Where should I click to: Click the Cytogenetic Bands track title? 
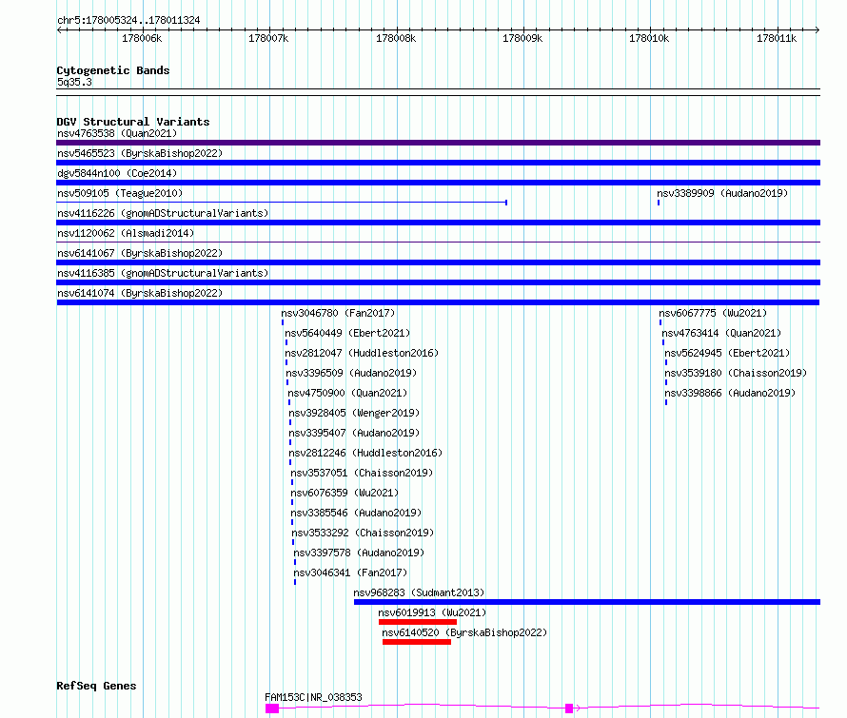(113, 70)
